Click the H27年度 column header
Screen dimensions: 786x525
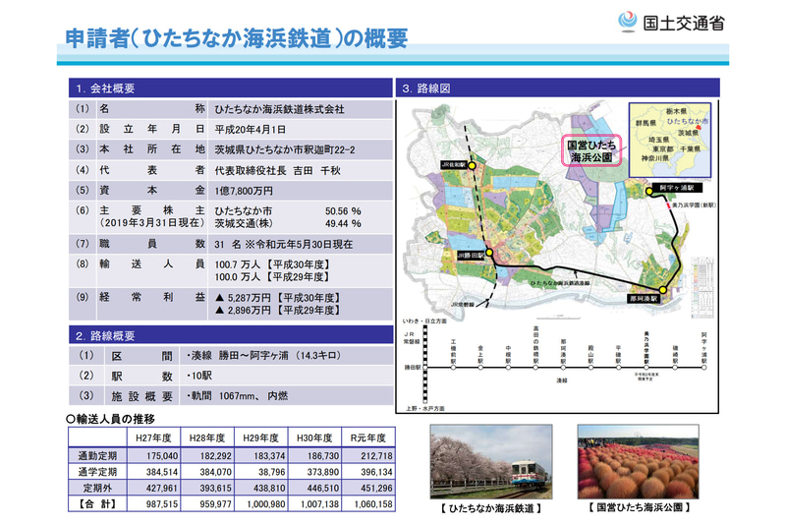(153, 437)
